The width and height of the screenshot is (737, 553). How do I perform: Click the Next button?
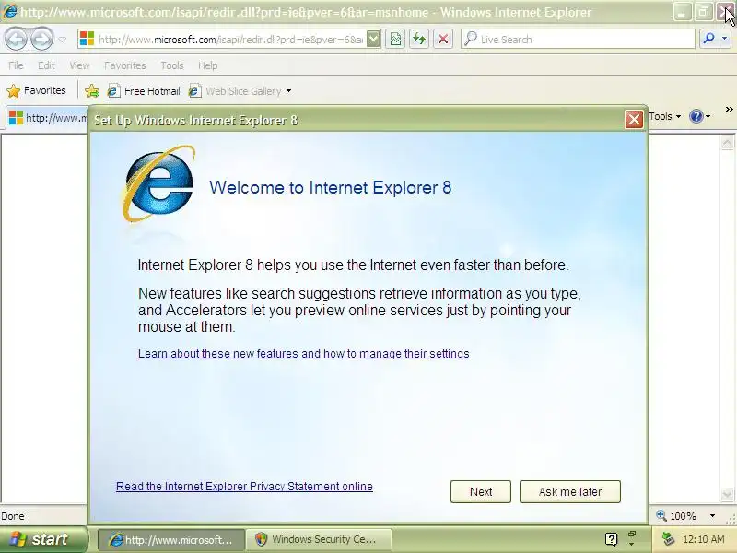[480, 492]
